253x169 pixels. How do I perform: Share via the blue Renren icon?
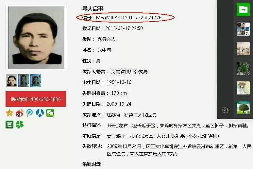pyautogui.click(x=40, y=113)
